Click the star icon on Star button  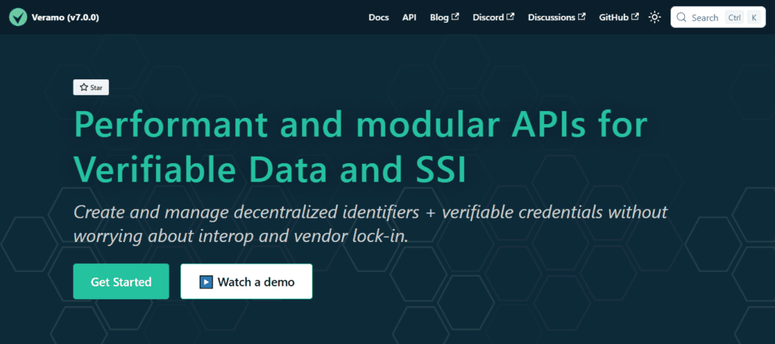pyautogui.click(x=83, y=88)
